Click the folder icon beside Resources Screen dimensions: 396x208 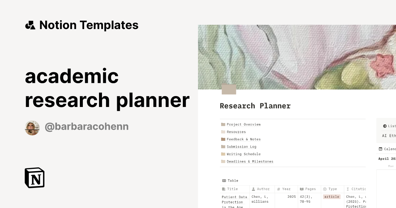click(223, 132)
